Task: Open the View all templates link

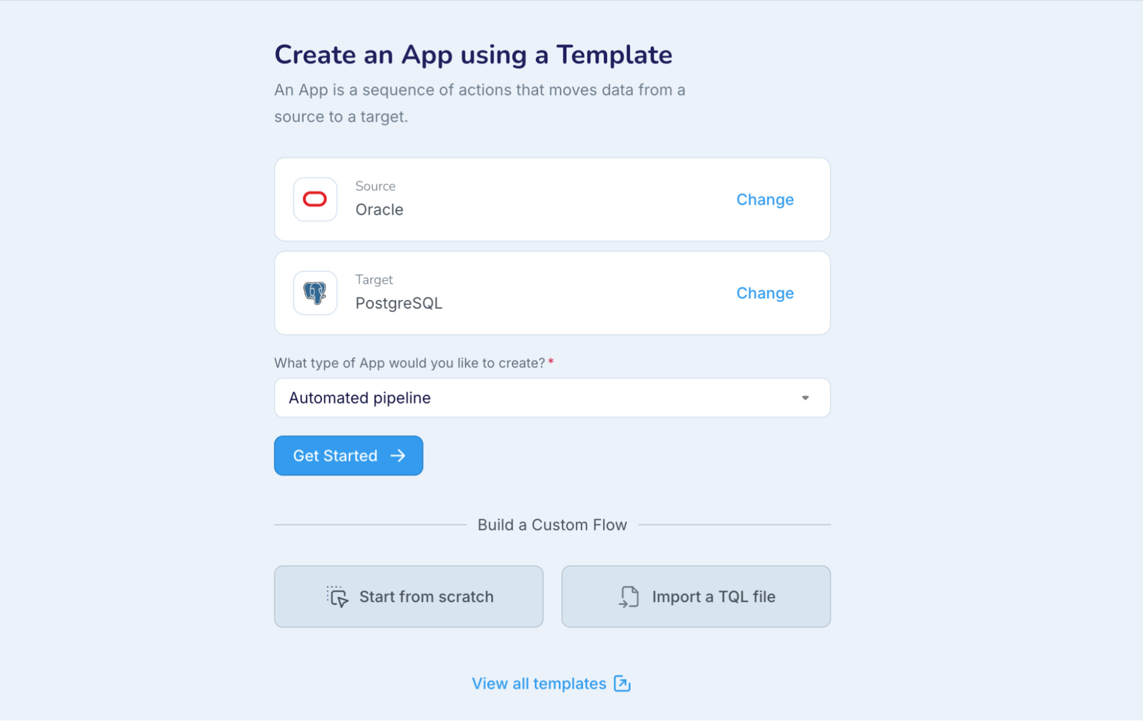Action: [x=539, y=683]
